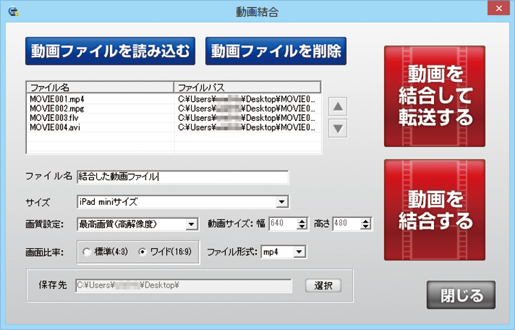This screenshot has height=330, width=515.
Task: Select MOVIE003.flv row in the list
Action: point(55,118)
